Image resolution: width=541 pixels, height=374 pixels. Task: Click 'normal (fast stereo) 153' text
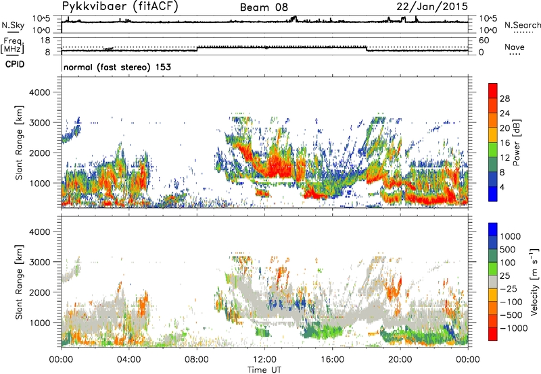(117, 67)
